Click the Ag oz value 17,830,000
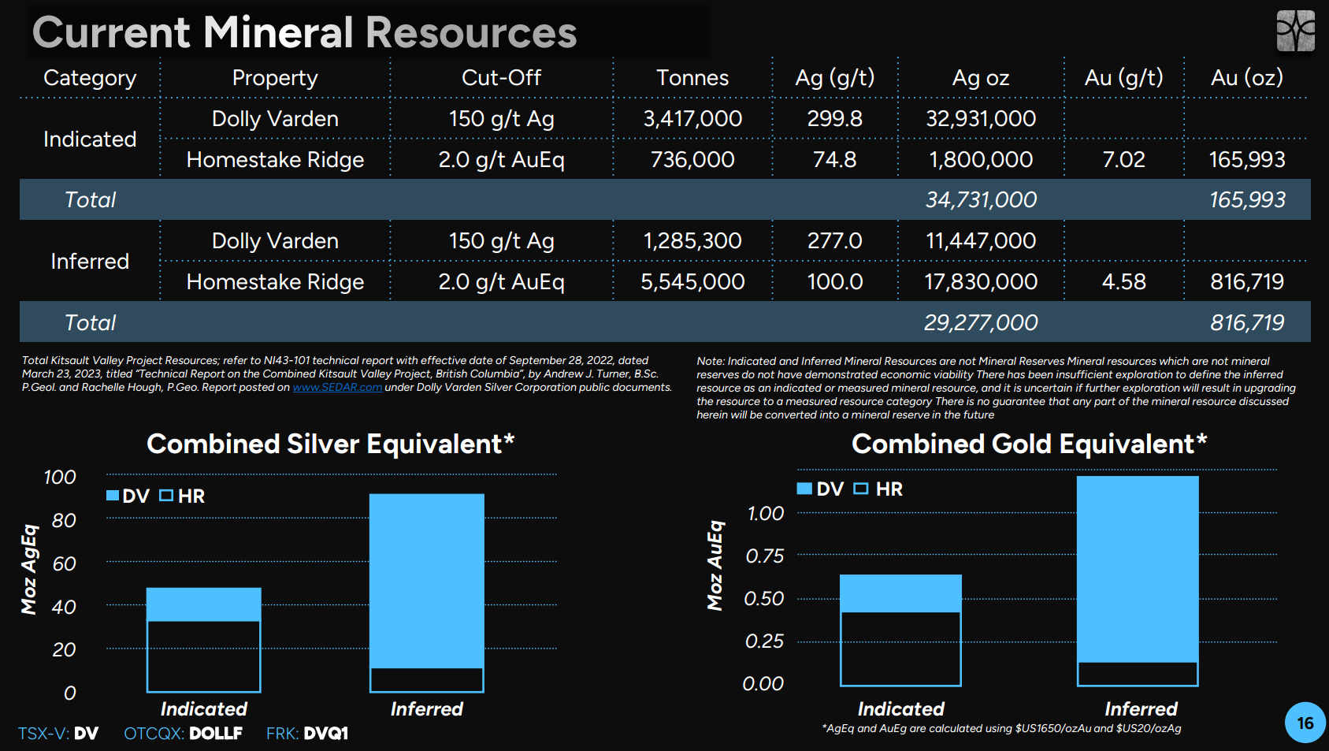Viewport: 1329px width, 751px height. point(981,282)
